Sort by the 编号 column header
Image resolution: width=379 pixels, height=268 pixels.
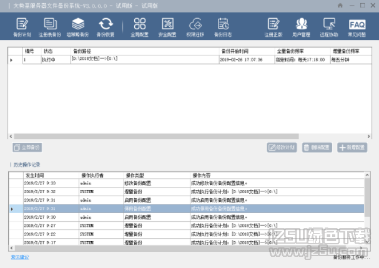pyautogui.click(x=32, y=51)
